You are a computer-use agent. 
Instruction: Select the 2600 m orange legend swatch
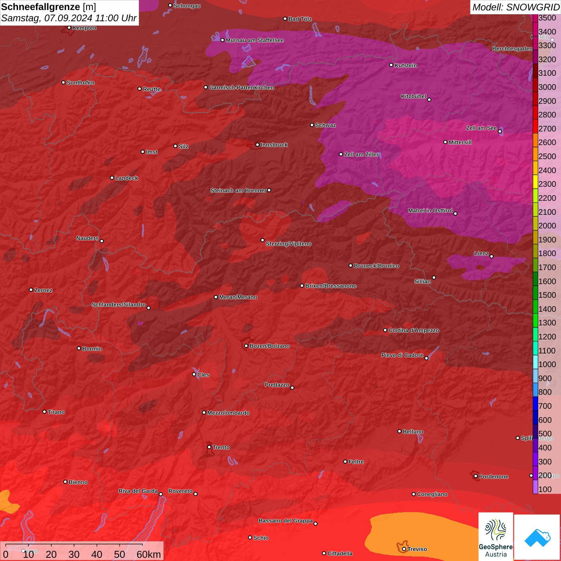click(x=535, y=140)
